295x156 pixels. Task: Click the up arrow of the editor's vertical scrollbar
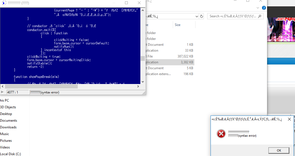click(143, 10)
